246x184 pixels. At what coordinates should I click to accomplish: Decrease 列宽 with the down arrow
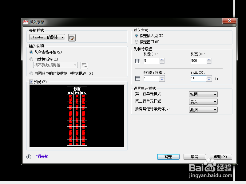(209, 62)
